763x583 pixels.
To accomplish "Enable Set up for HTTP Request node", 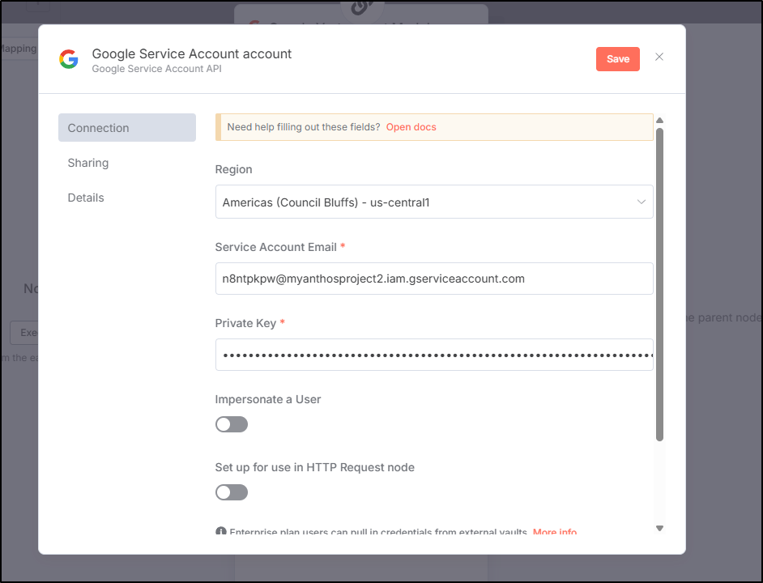I will (x=232, y=492).
